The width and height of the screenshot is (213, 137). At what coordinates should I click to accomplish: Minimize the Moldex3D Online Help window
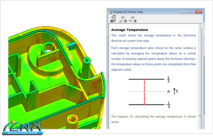[184, 12]
